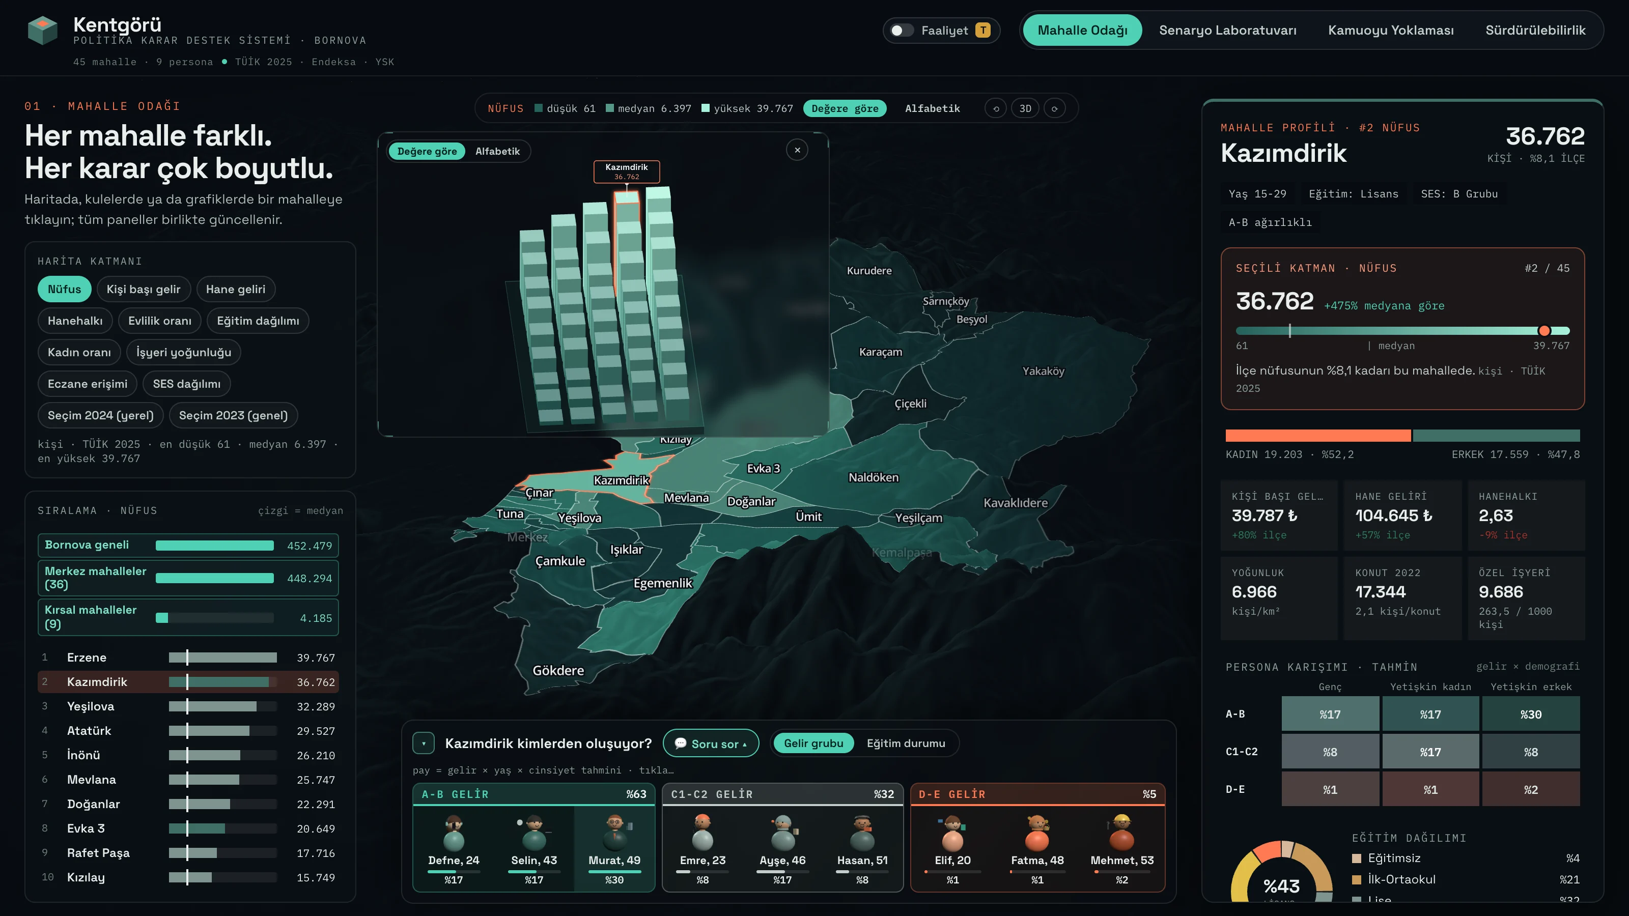This screenshot has height=916, width=1629.
Task: Click the T shortcut badge beside Faaliyet
Action: click(982, 31)
